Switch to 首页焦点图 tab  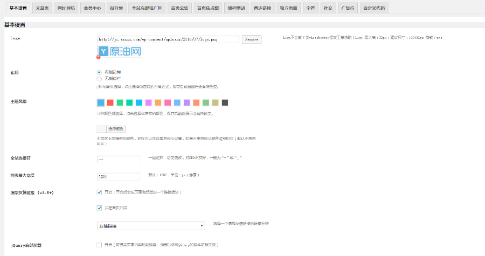(208, 8)
